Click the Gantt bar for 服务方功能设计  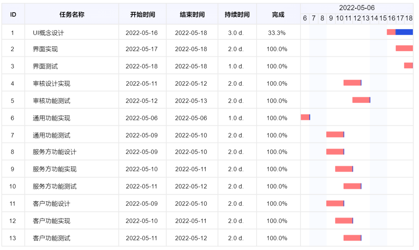click(x=335, y=152)
